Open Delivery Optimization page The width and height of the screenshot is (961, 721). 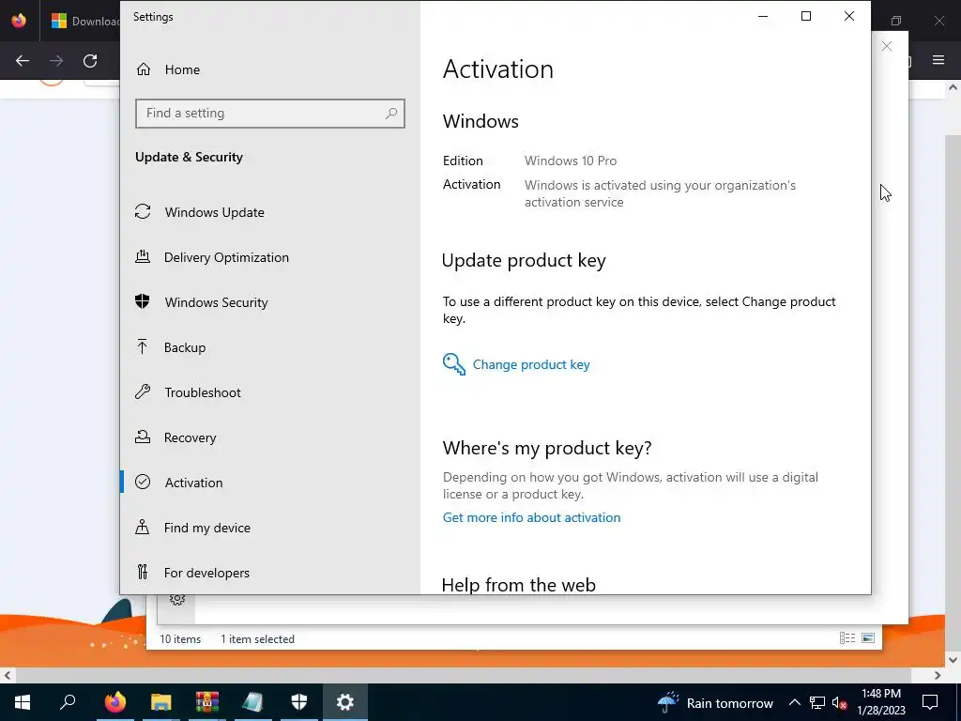[x=226, y=257]
